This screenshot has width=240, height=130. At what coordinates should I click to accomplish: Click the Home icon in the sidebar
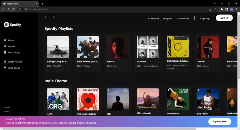(5, 40)
